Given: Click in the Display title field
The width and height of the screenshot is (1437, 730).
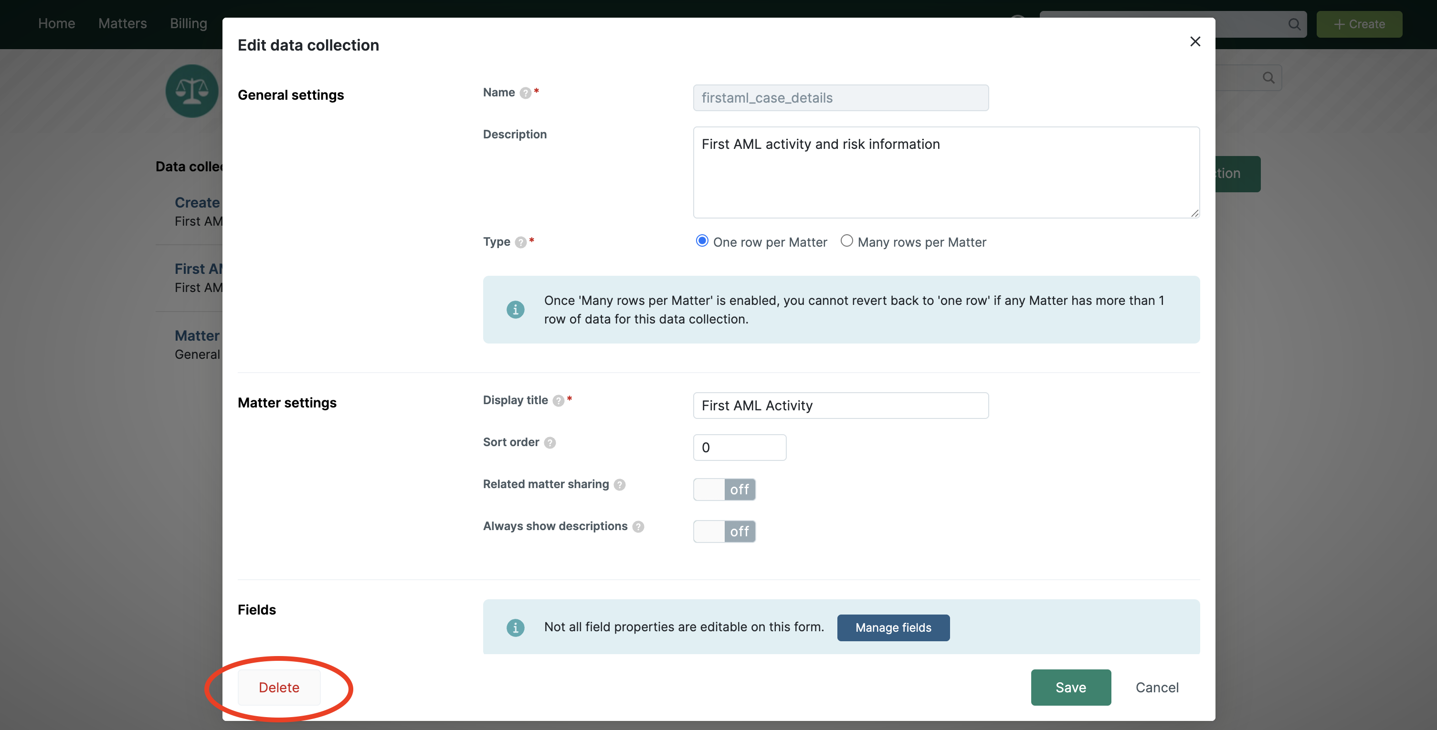Looking at the screenshot, I should [x=840, y=406].
